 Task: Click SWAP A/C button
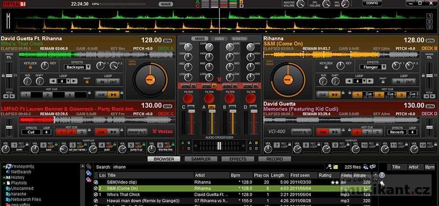click(137, 132)
